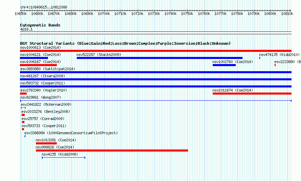Viewport: 301px width, 181px height.
Task: Open the esv3893880 (Suktitipat2014) label
Action: tap(48, 69)
